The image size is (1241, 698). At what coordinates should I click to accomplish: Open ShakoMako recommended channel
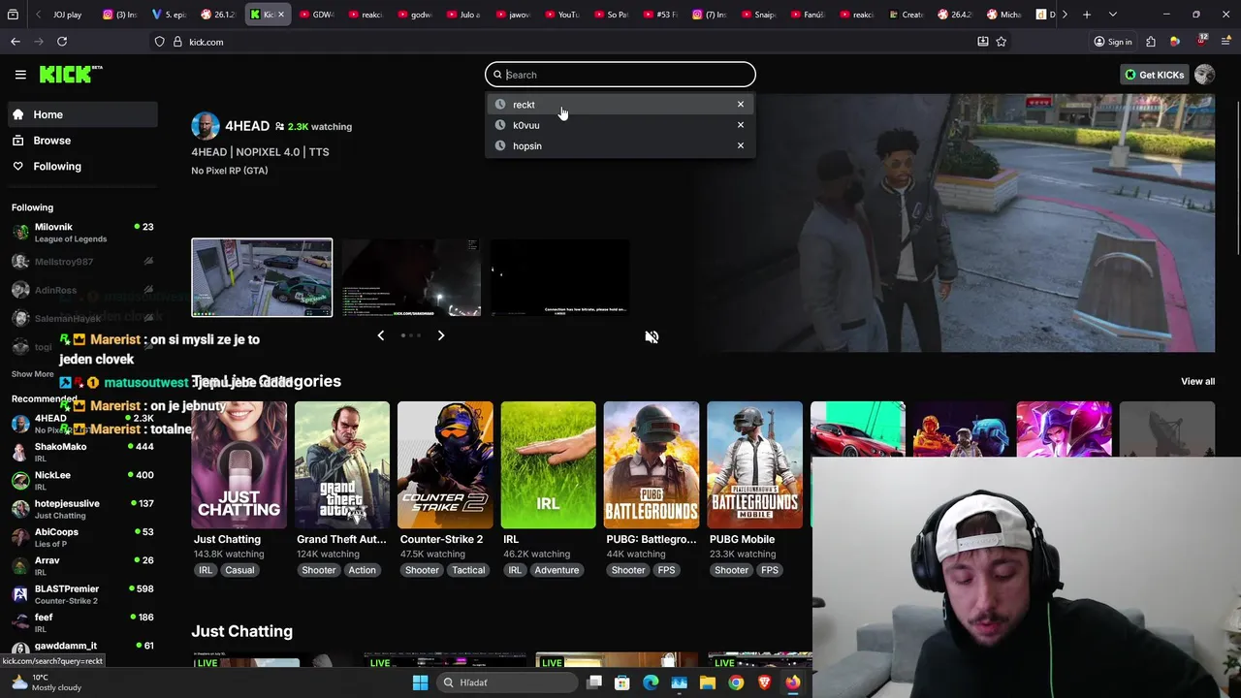82,452
